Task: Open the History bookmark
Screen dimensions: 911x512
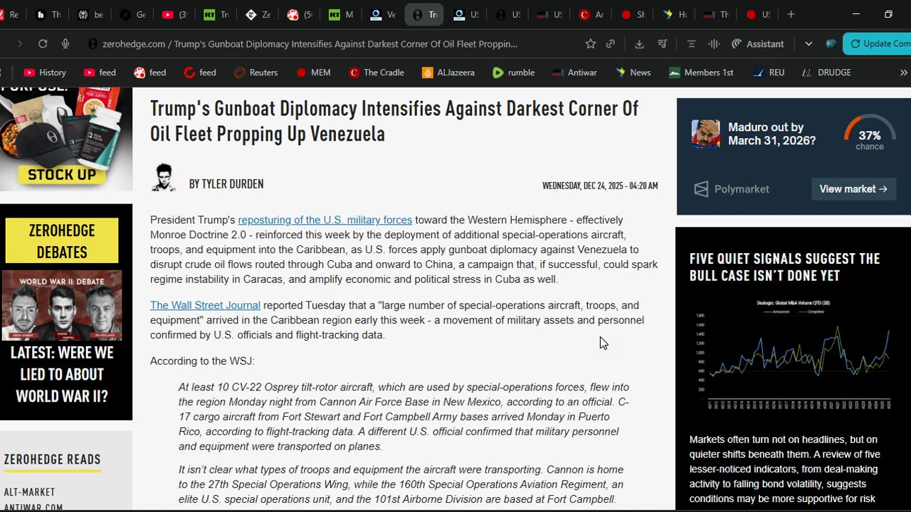Action: click(x=45, y=73)
